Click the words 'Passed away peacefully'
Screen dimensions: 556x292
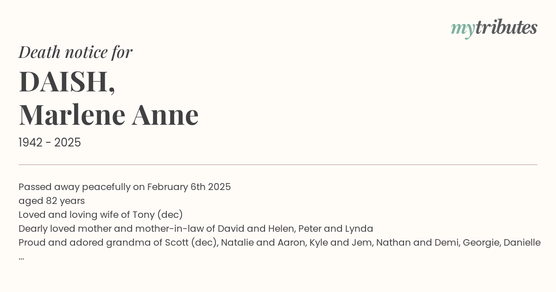click(x=74, y=187)
